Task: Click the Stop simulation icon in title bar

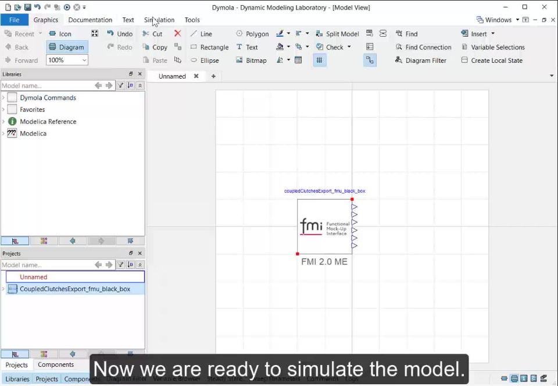Action: [x=77, y=7]
